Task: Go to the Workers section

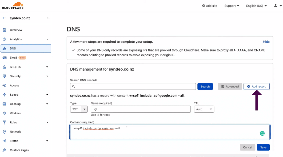Action: [15, 113]
